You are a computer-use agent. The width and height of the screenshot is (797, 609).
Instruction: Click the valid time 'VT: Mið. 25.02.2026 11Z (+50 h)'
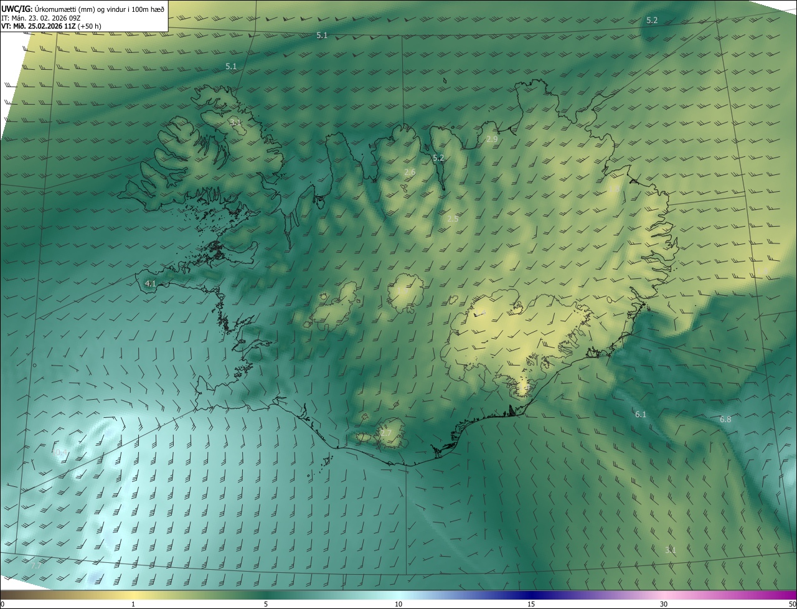pos(52,27)
